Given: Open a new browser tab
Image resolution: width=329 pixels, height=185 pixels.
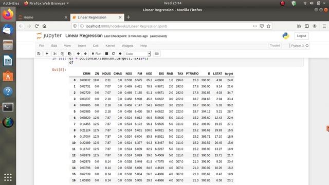Looking at the screenshot, I should click(x=128, y=17).
